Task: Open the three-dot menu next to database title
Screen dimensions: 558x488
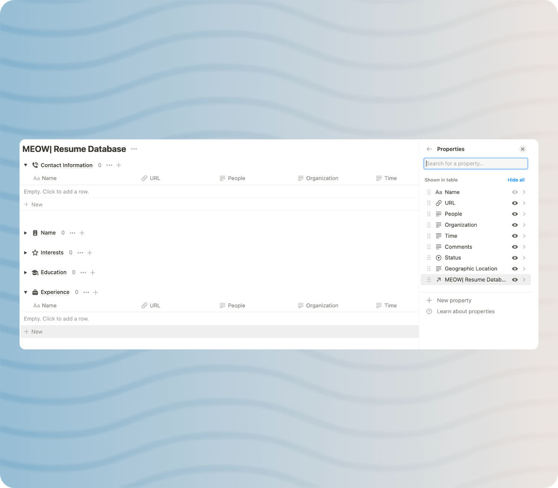Action: [x=134, y=149]
